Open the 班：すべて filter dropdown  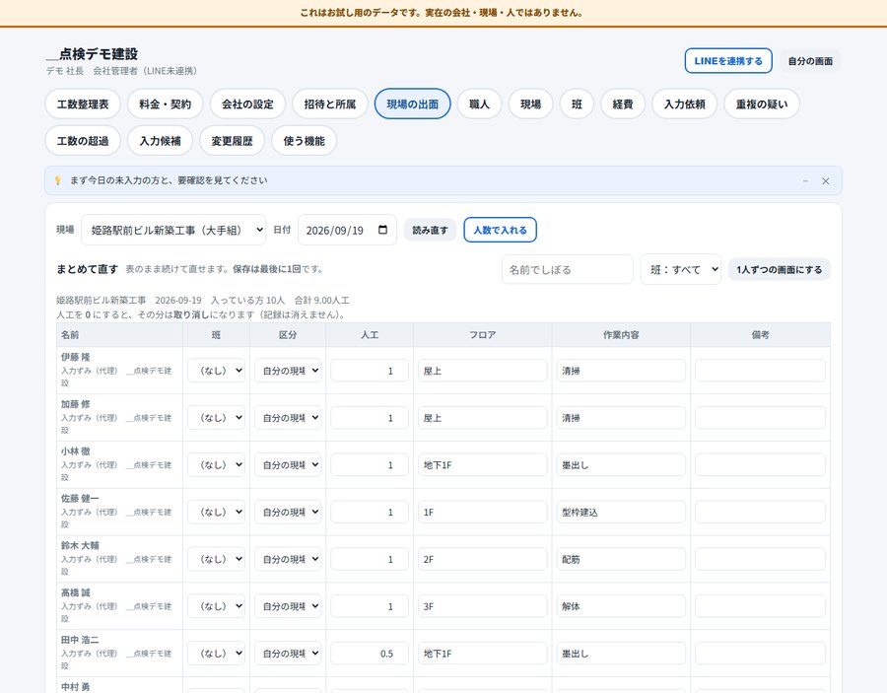(x=680, y=270)
